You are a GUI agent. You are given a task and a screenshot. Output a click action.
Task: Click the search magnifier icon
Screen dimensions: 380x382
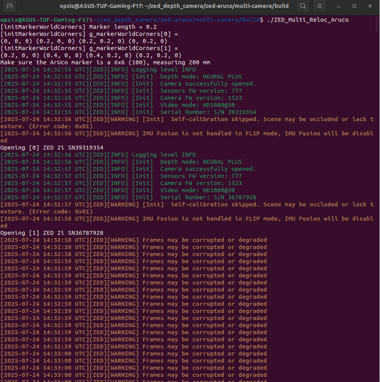[x=303, y=6]
